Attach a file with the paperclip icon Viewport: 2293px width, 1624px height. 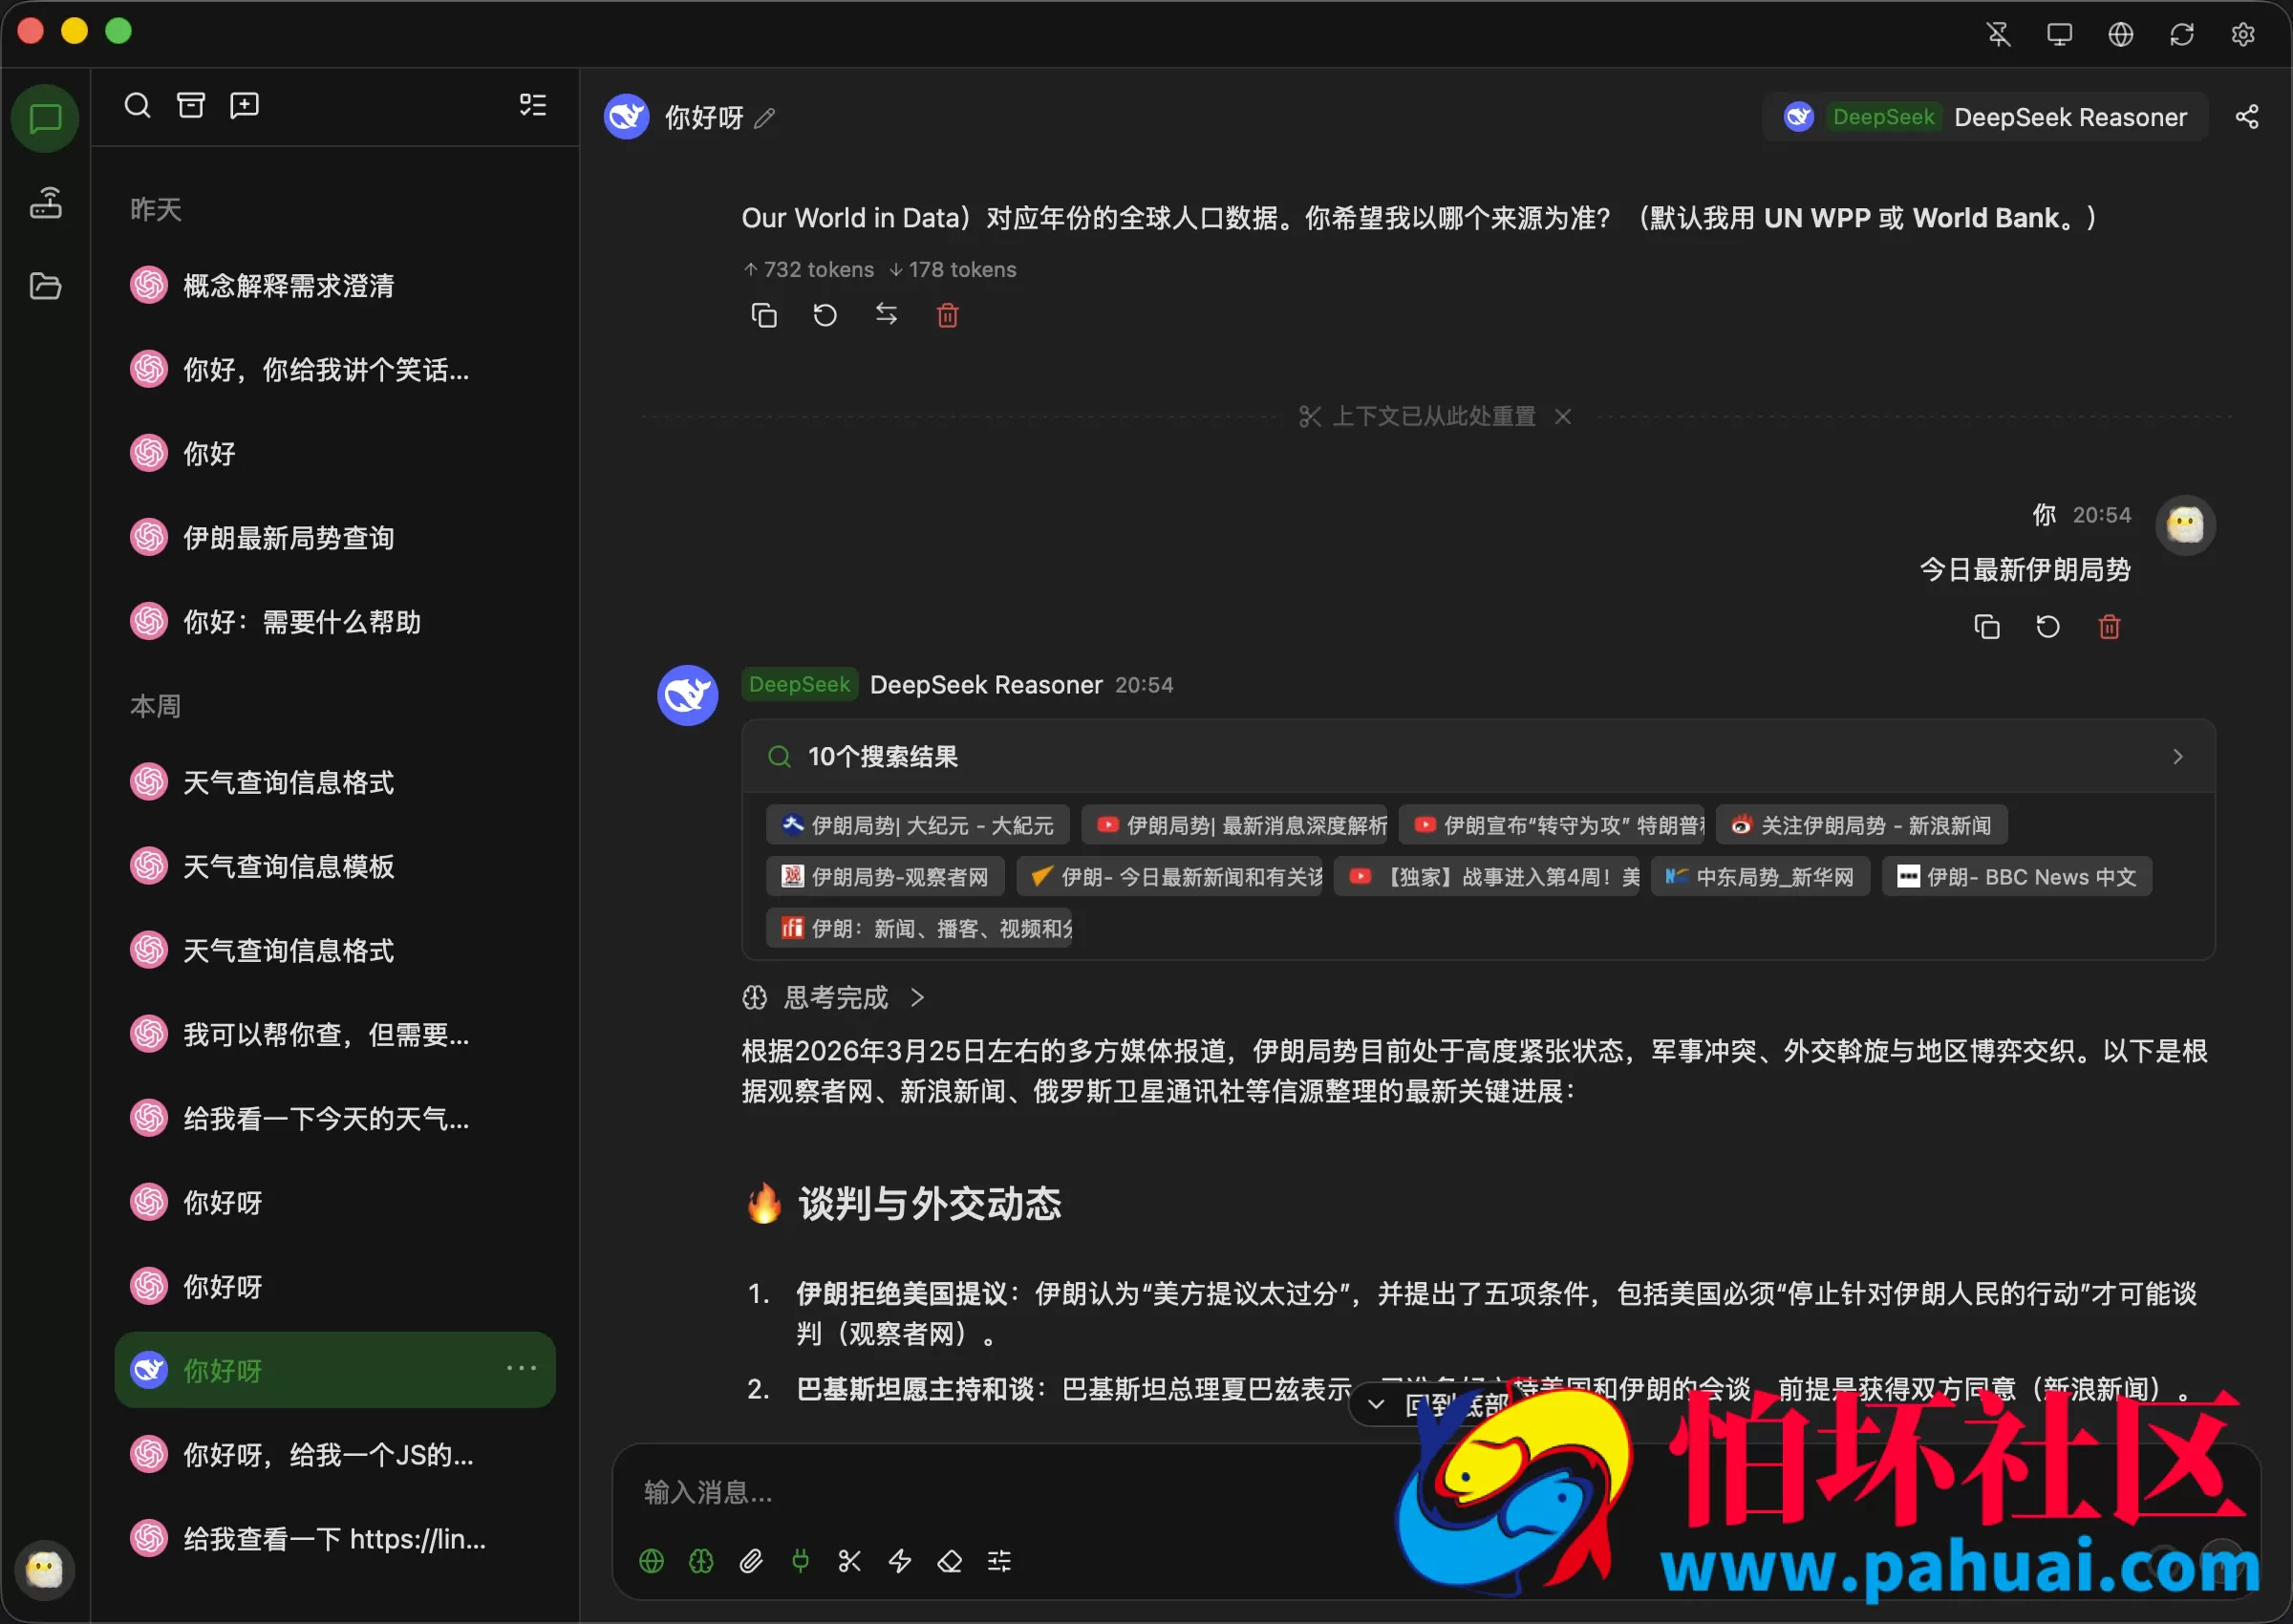click(751, 1561)
